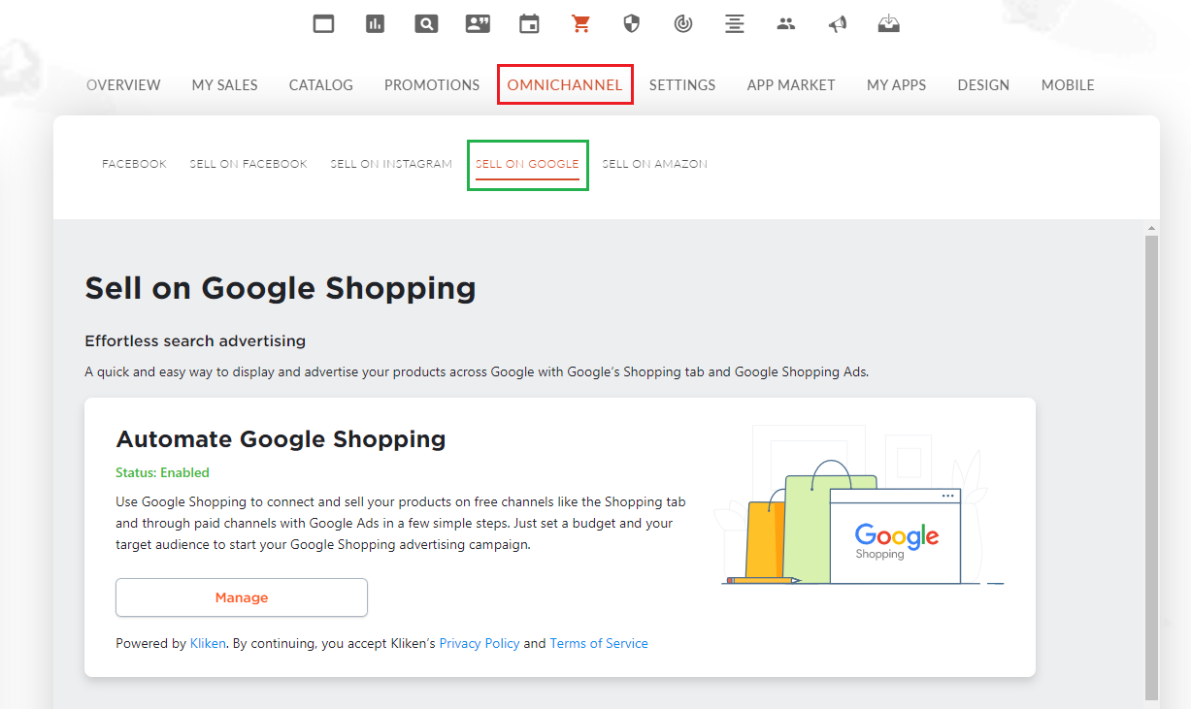Open the Mobile tab
The height and width of the screenshot is (709, 1191).
point(1068,85)
